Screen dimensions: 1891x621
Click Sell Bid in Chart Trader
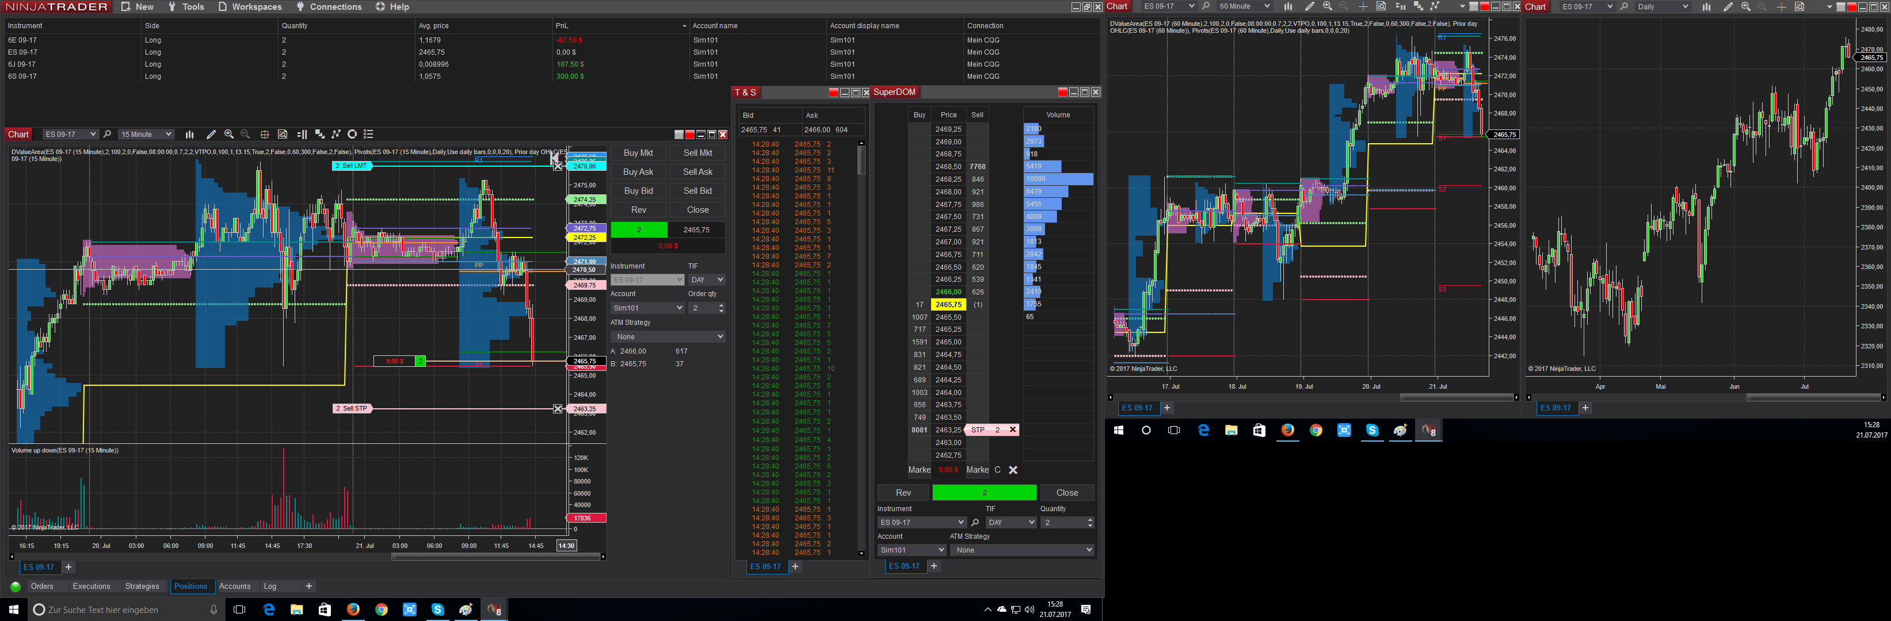697,191
